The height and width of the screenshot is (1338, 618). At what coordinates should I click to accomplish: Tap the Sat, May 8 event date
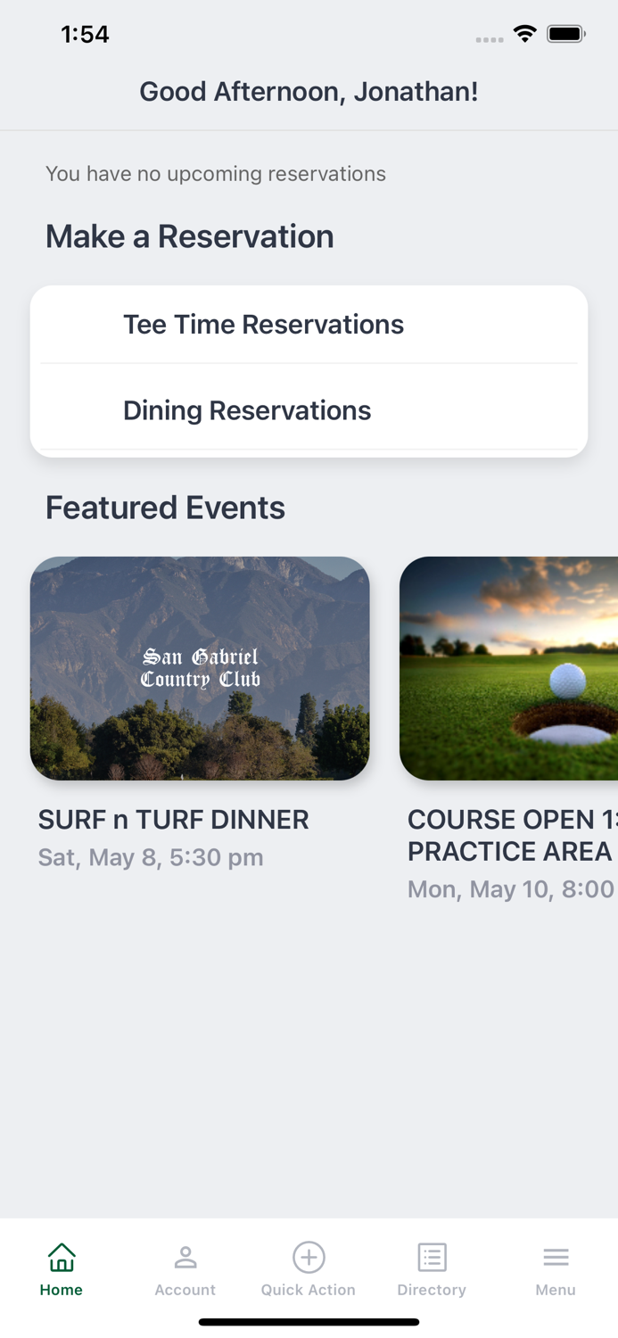tap(151, 856)
